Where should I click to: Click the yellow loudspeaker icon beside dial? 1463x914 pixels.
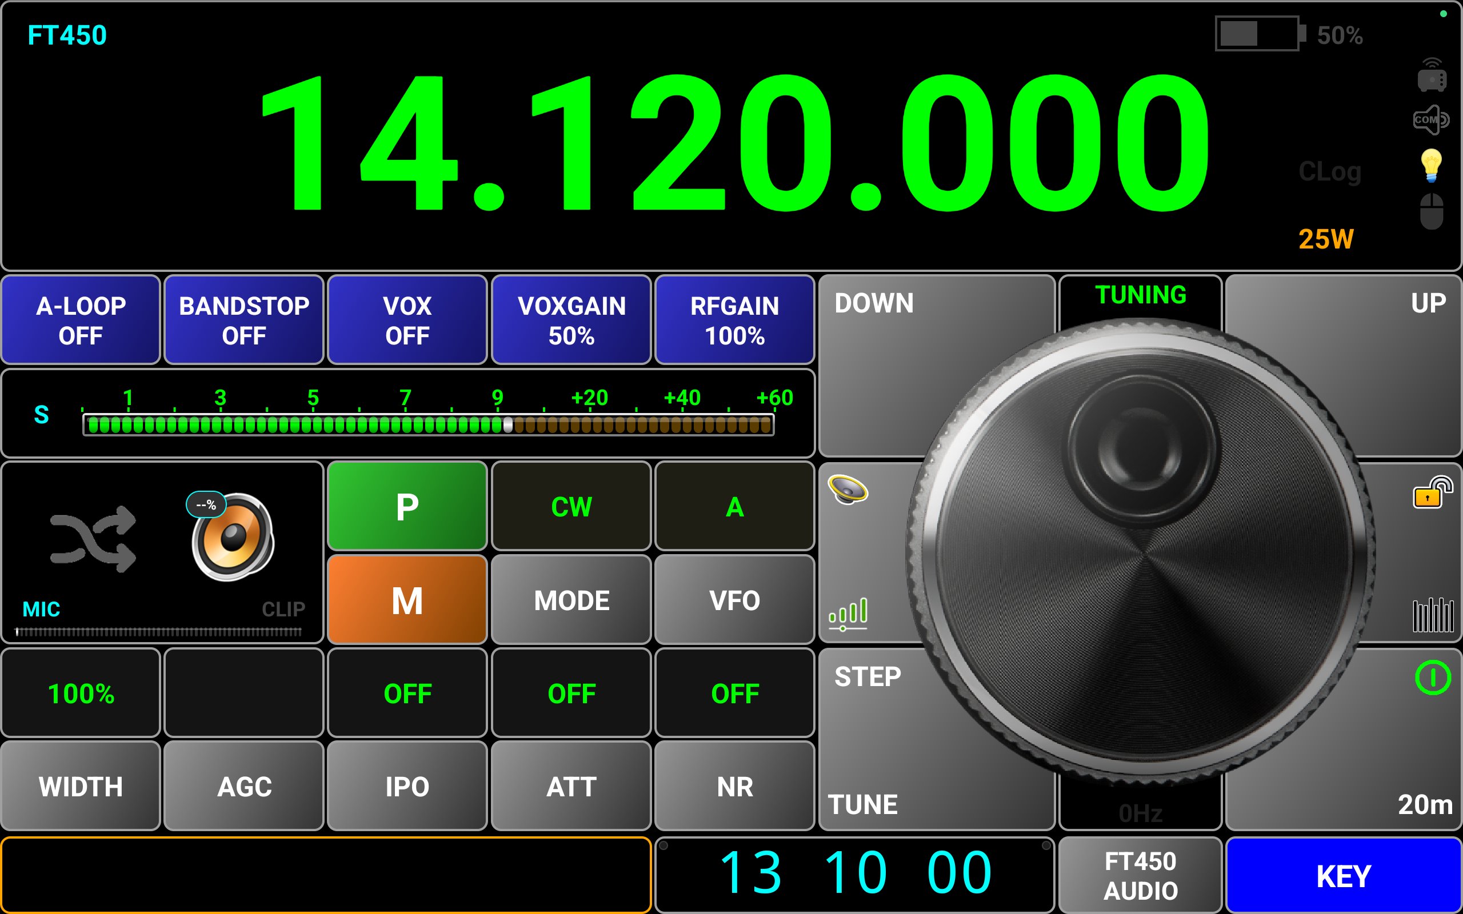click(848, 490)
